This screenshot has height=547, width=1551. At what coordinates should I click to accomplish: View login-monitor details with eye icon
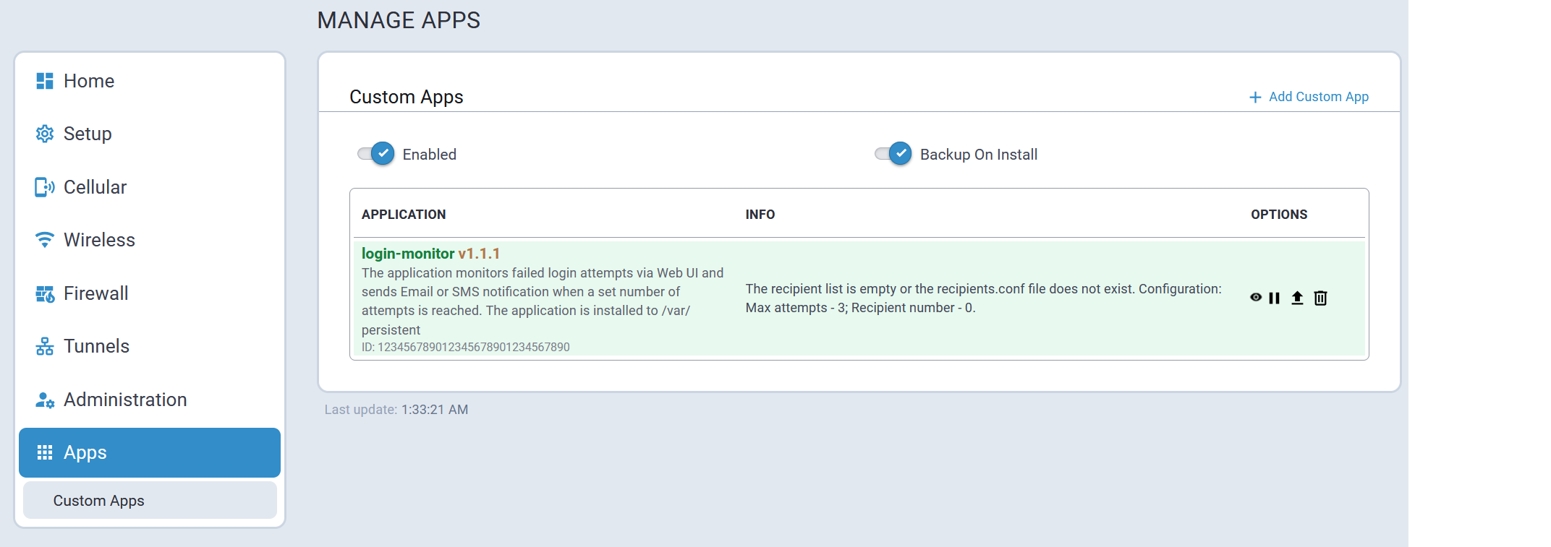[x=1256, y=297]
